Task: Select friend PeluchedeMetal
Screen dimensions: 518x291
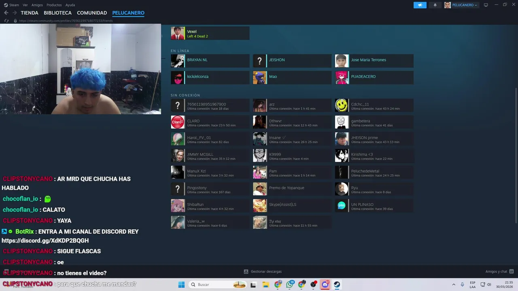Action: (x=374, y=172)
